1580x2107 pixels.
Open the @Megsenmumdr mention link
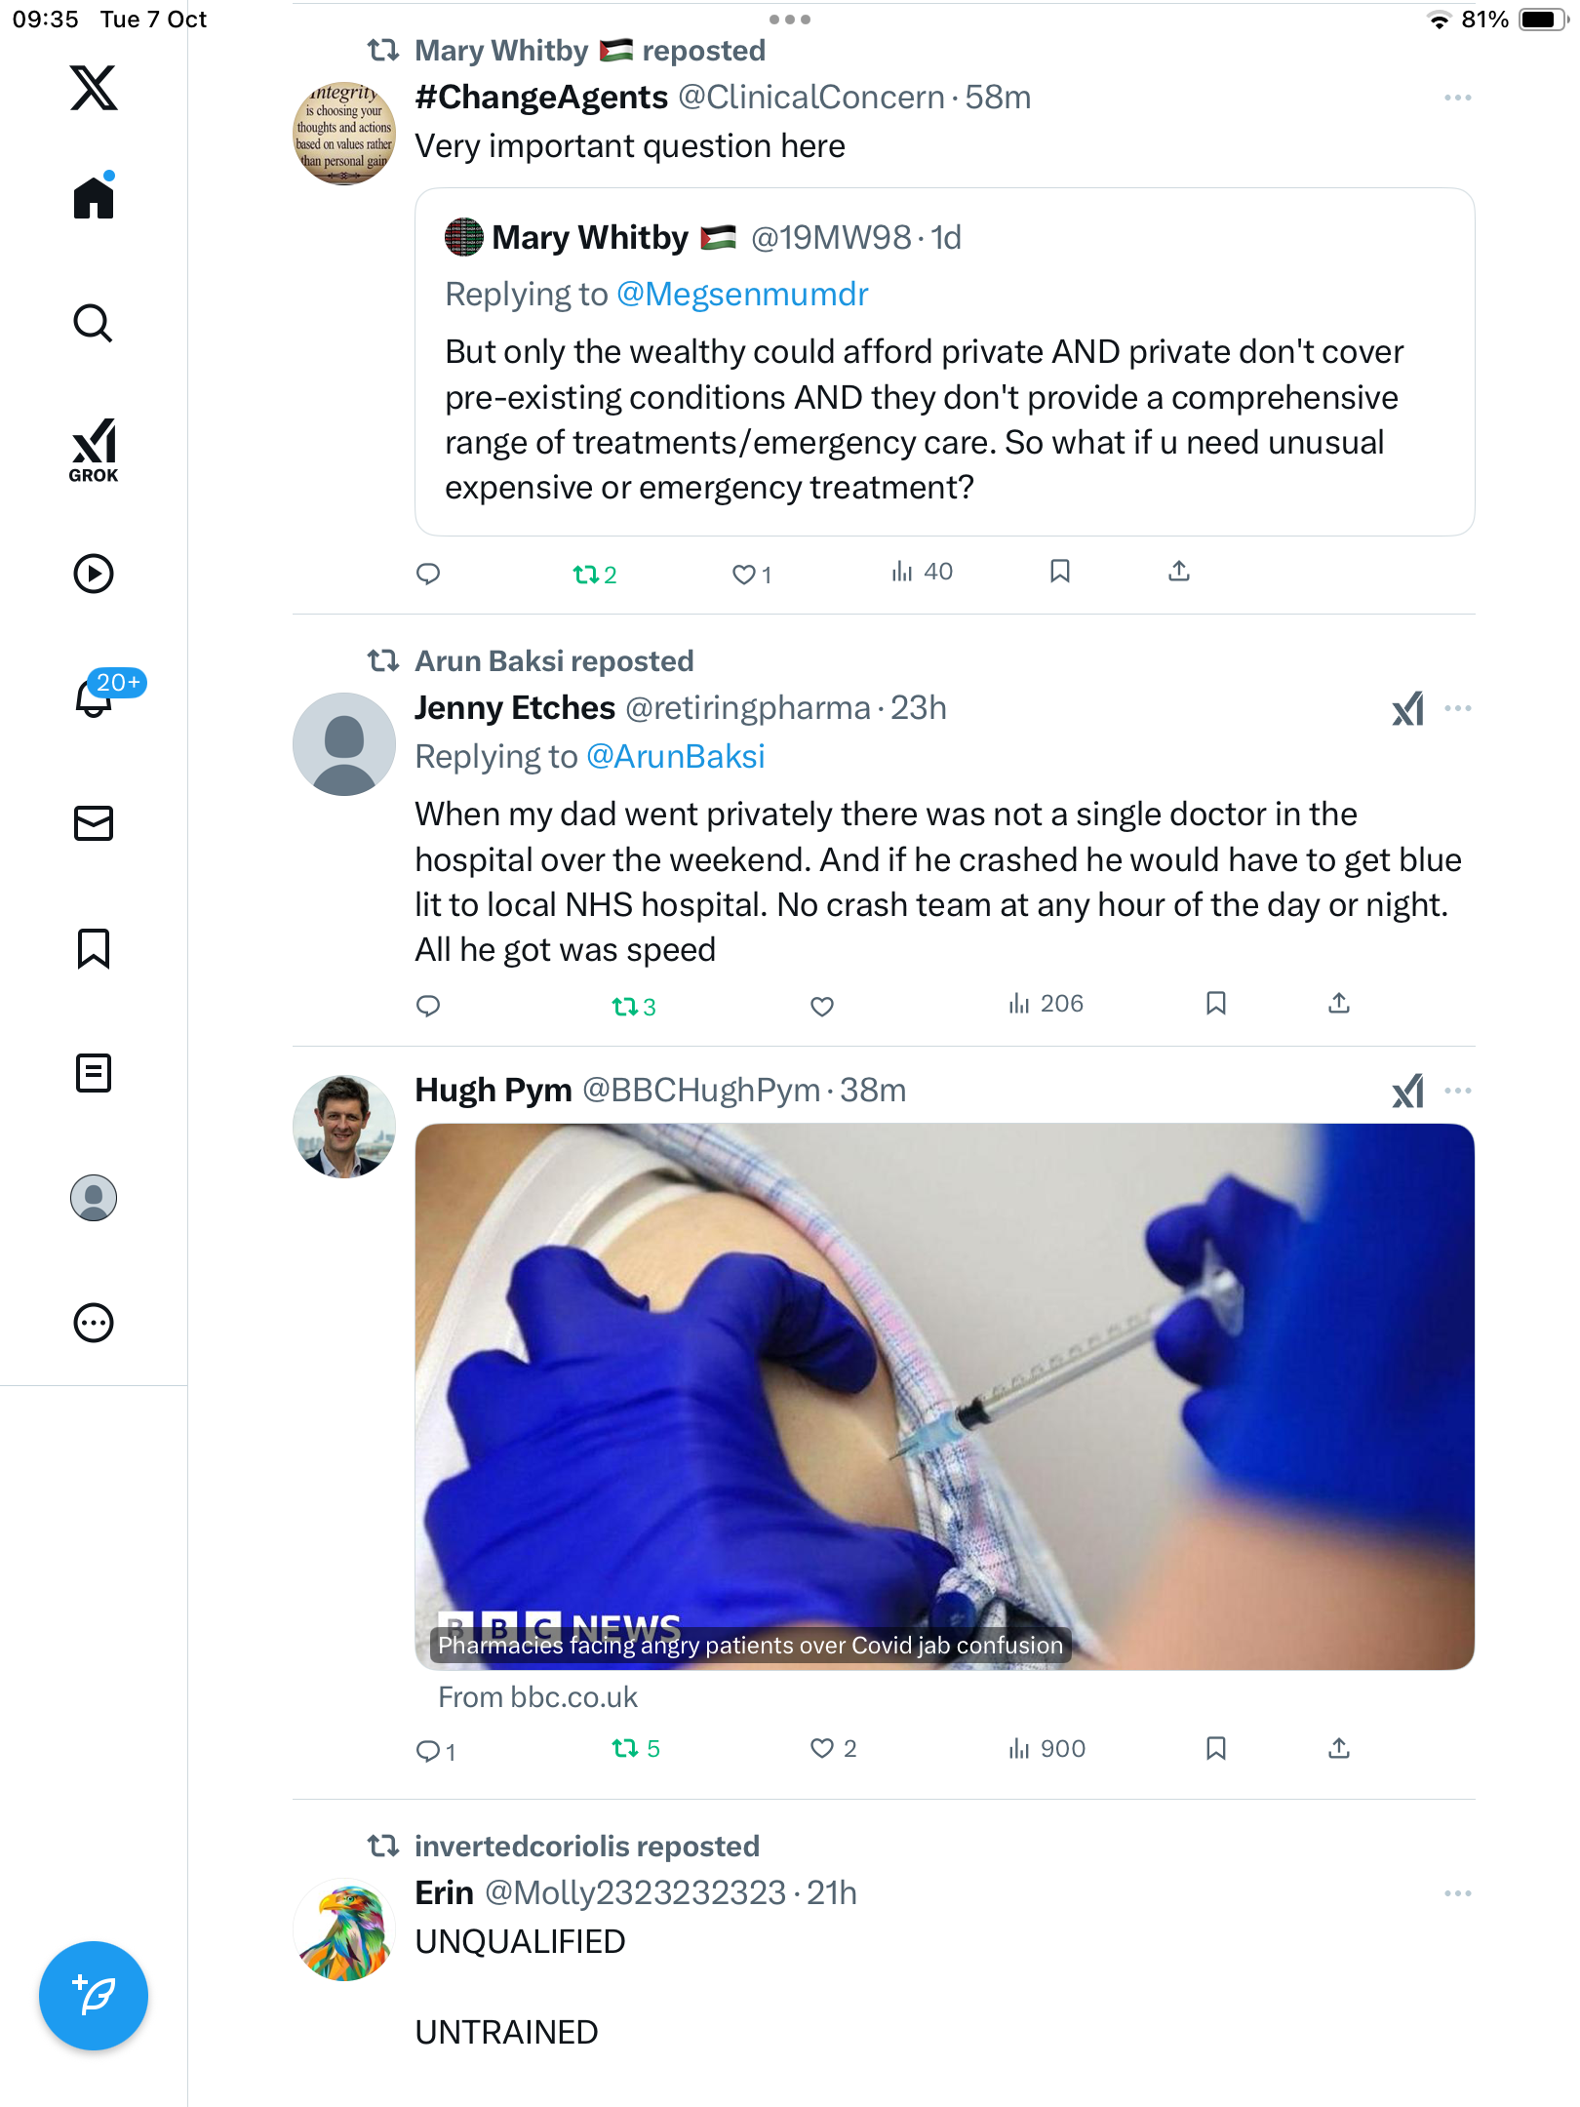click(x=742, y=294)
